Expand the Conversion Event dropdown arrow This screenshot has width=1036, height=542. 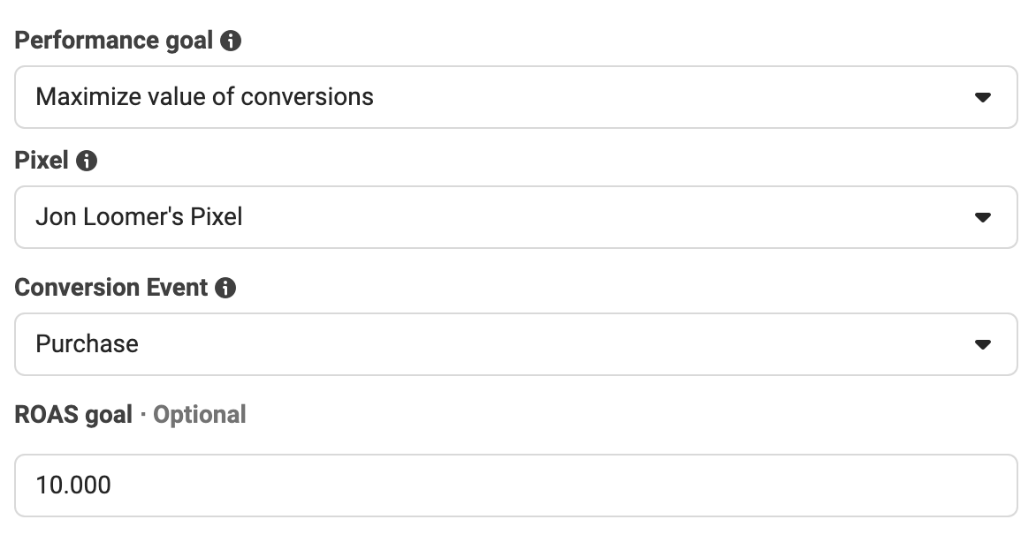(x=982, y=344)
